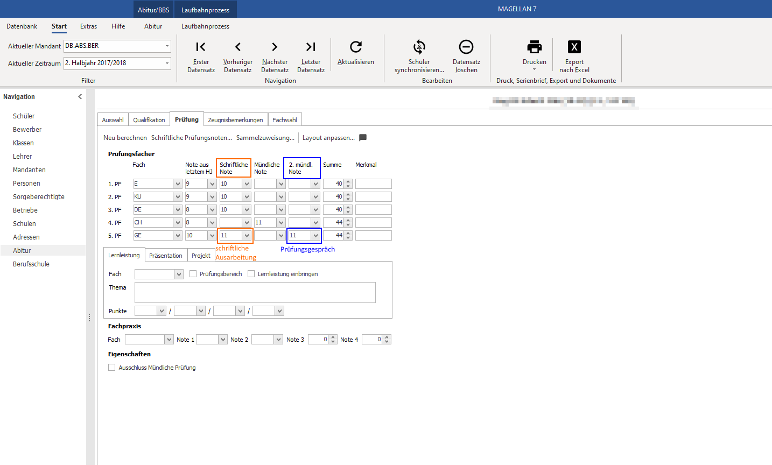Viewport: 772px width, 465px height.
Task: Click Neu berechnen
Action: [125, 138]
